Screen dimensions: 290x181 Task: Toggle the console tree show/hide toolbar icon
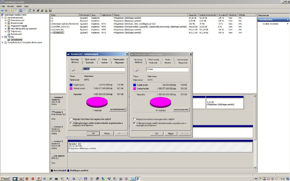click(16, 10)
